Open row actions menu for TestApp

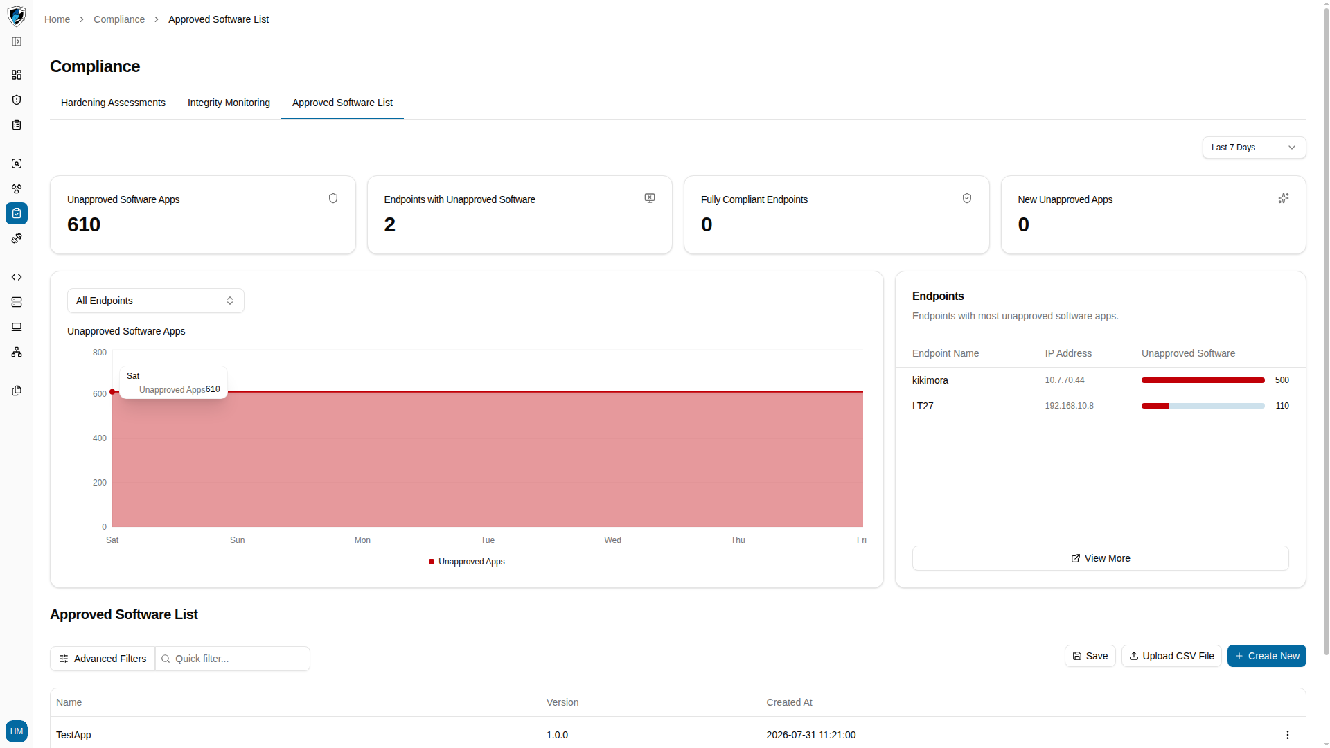(x=1288, y=735)
